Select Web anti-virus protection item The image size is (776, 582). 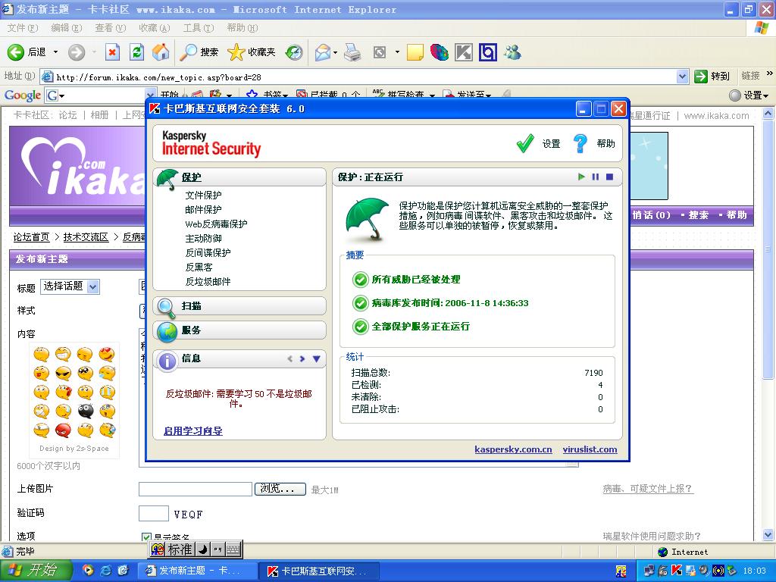point(216,224)
